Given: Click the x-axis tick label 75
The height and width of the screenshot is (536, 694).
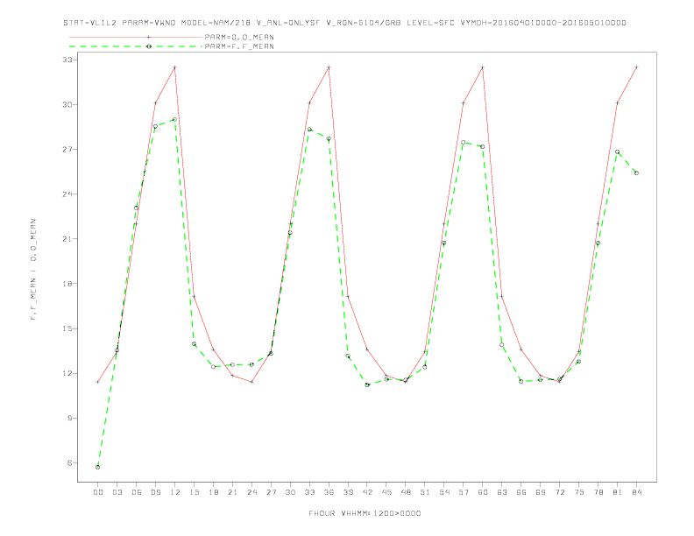Looking at the screenshot, I should (x=579, y=492).
